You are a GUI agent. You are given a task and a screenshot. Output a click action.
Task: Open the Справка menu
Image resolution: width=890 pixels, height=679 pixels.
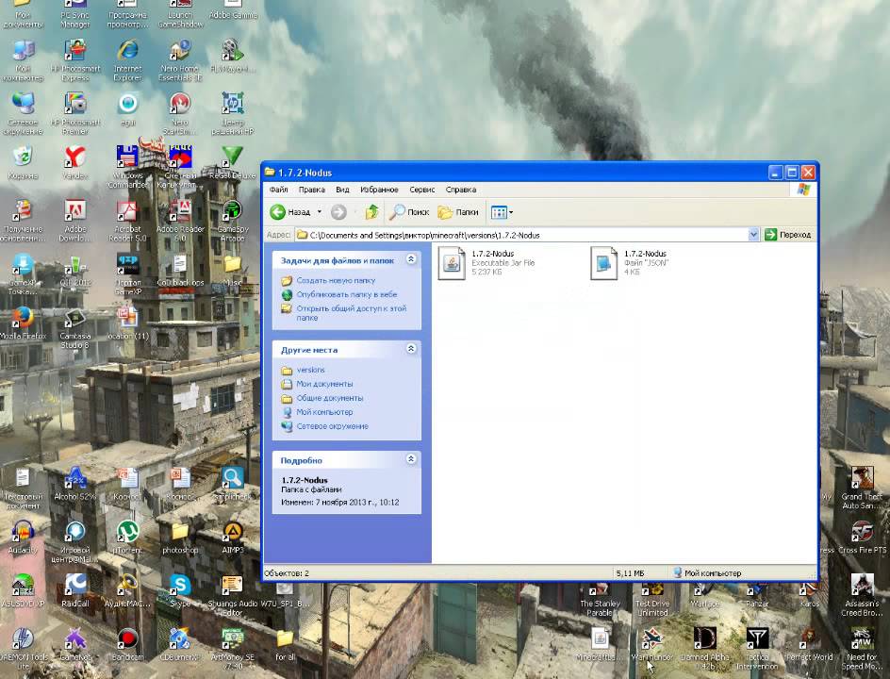point(461,190)
